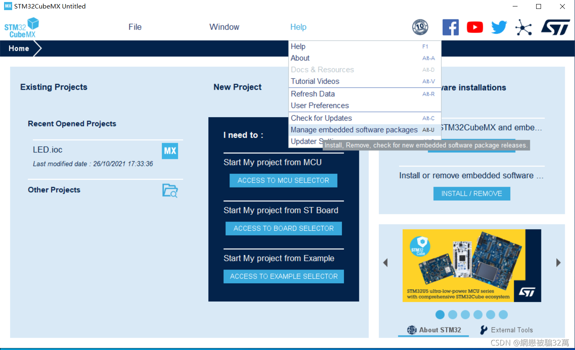Screen dimensions: 575x350
Task: Open the YouTube icon link
Action: pos(475,27)
